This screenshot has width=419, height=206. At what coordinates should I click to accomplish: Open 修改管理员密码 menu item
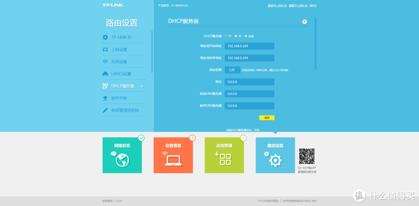pos(124,110)
